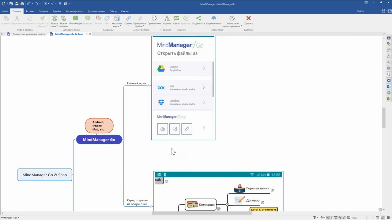
Task: Click the Указатель карты icon
Action: coord(117,18)
